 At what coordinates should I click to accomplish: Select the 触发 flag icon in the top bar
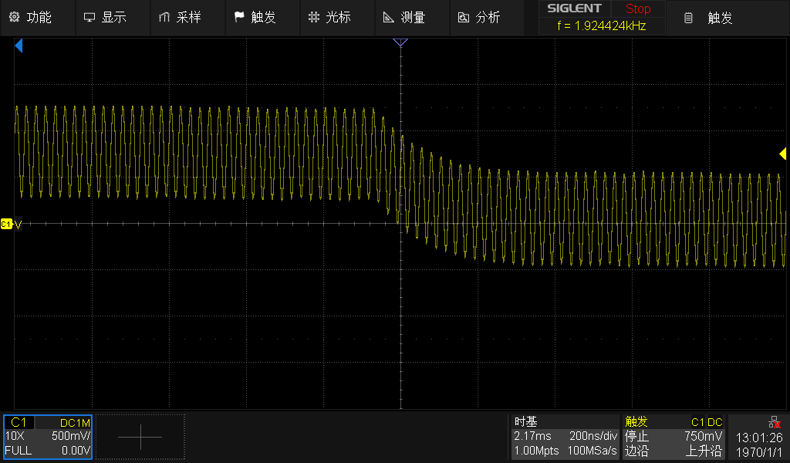point(239,17)
